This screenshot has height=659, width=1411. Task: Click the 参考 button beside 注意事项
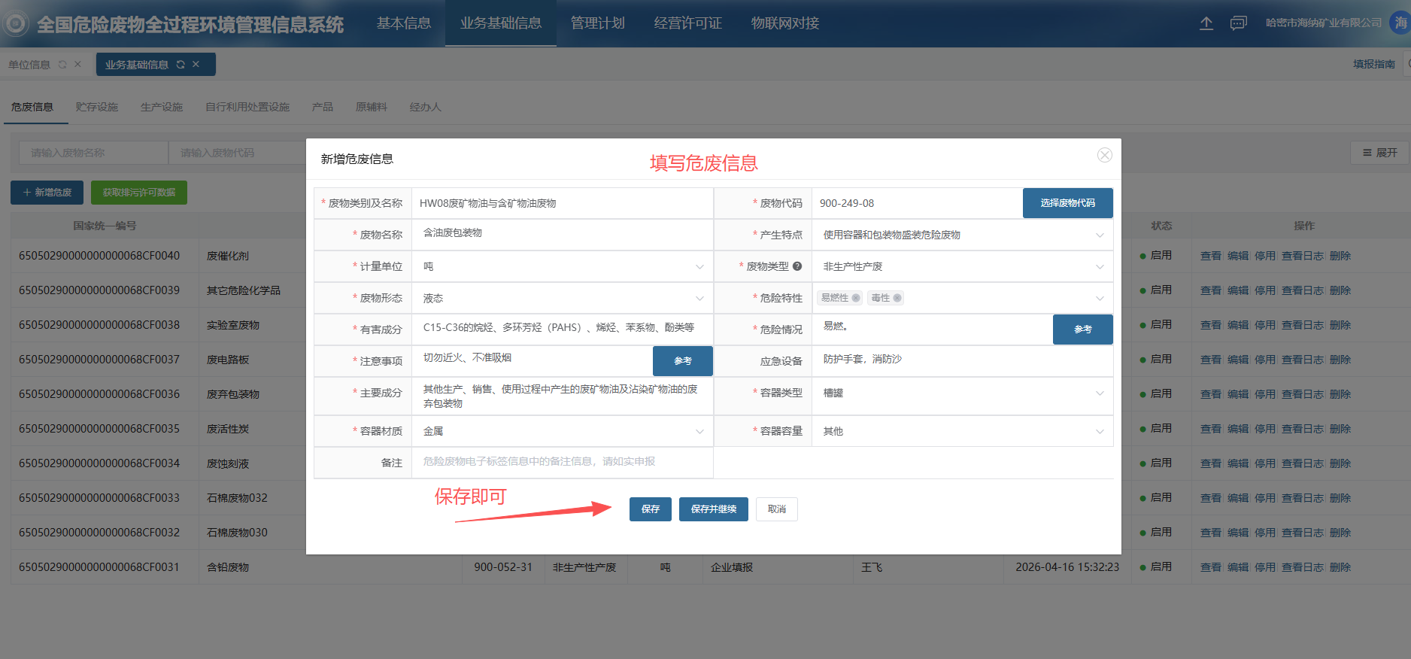point(682,361)
